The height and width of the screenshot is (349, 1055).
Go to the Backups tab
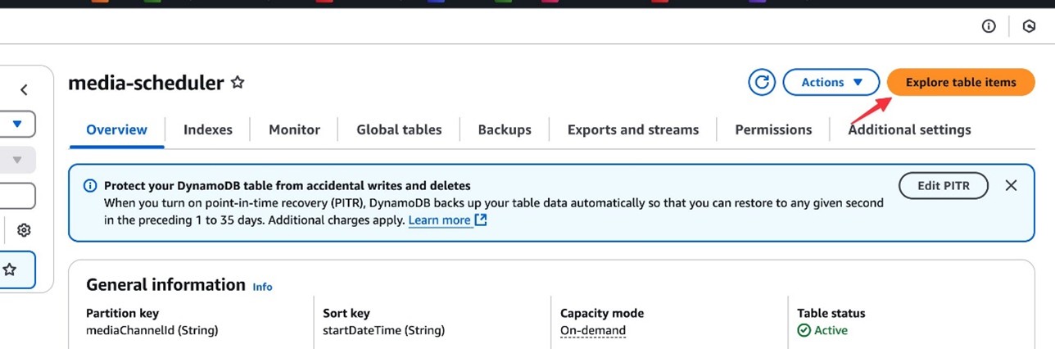pos(504,129)
